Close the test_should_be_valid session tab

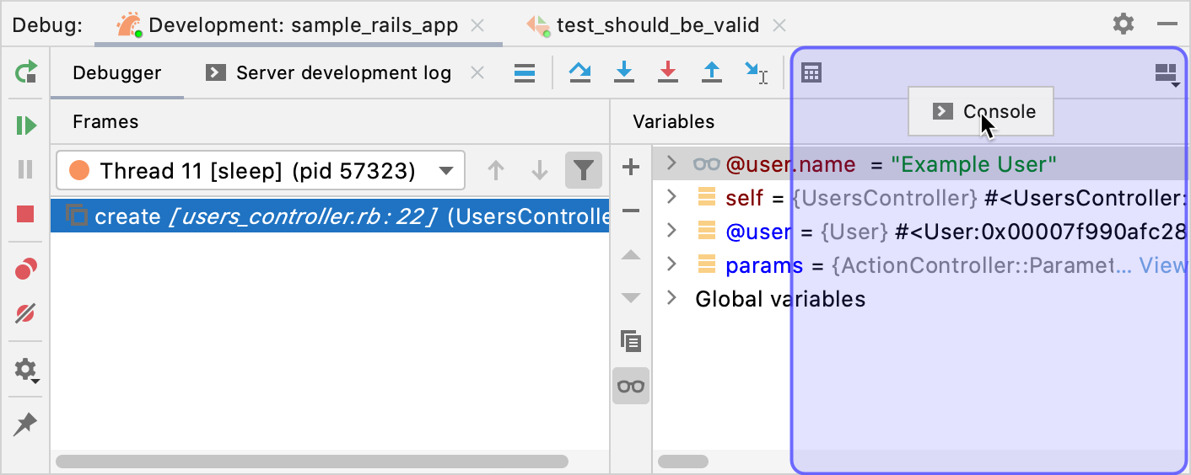780,24
